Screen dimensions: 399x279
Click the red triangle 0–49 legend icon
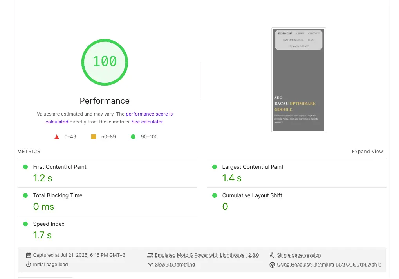pos(57,137)
